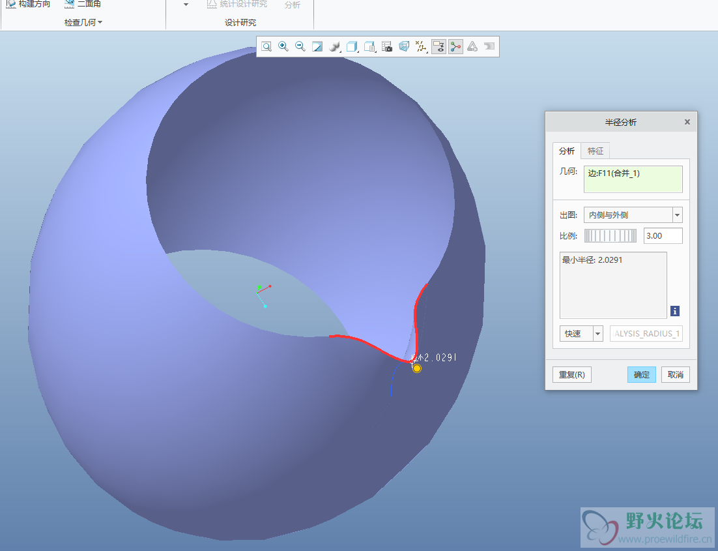Close the 半径分析 dialog
The width and height of the screenshot is (718, 551).
(687, 122)
